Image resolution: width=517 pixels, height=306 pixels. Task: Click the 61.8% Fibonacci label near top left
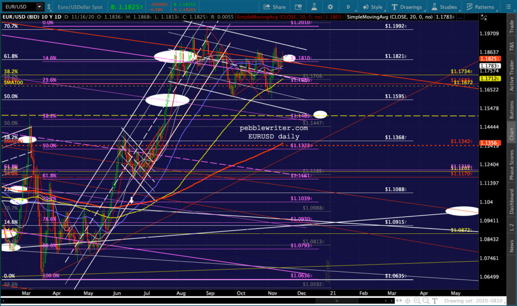coord(11,56)
